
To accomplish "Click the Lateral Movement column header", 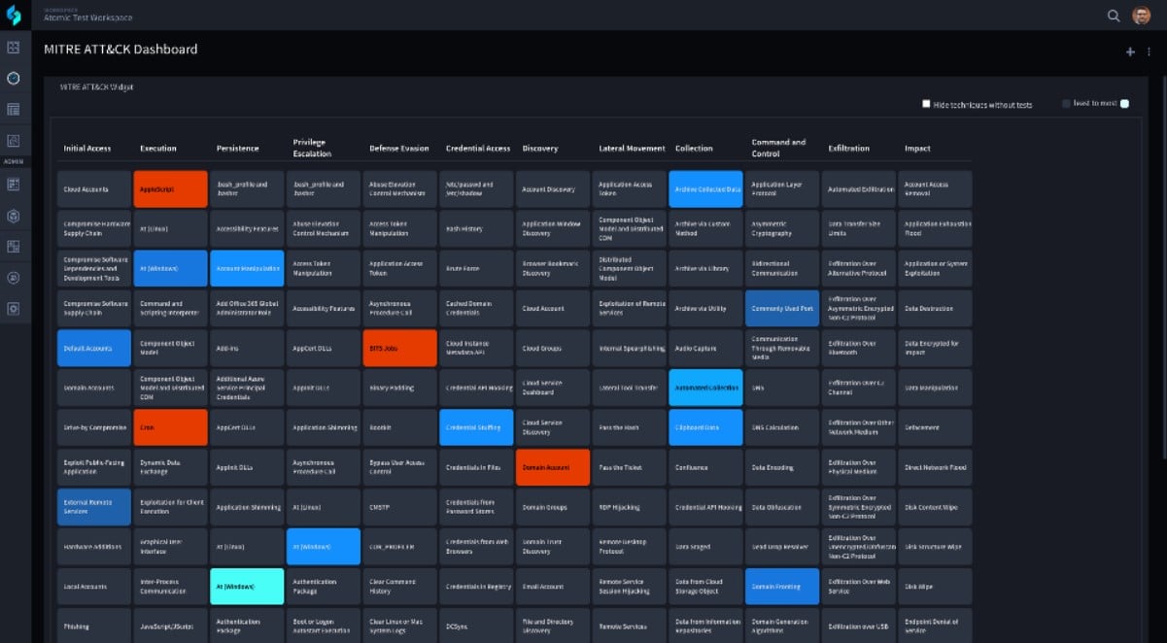I will tap(632, 149).
